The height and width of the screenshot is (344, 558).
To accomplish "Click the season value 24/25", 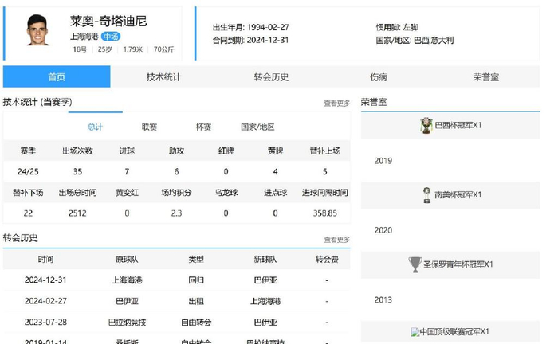I will [x=28, y=172].
